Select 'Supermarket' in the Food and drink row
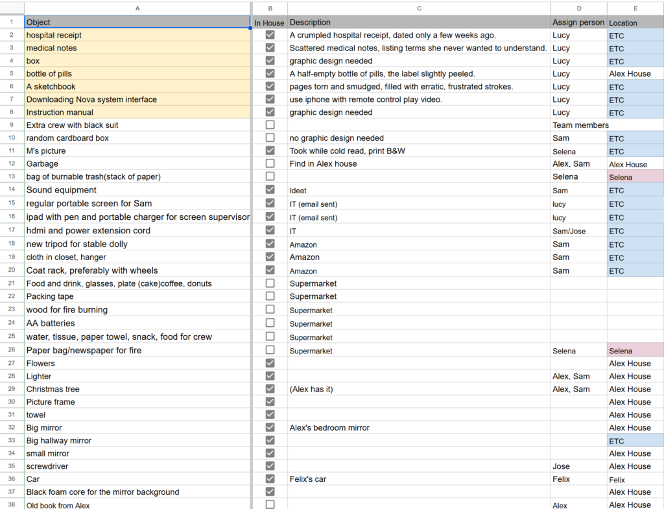The height and width of the screenshot is (509, 664). tap(419, 283)
